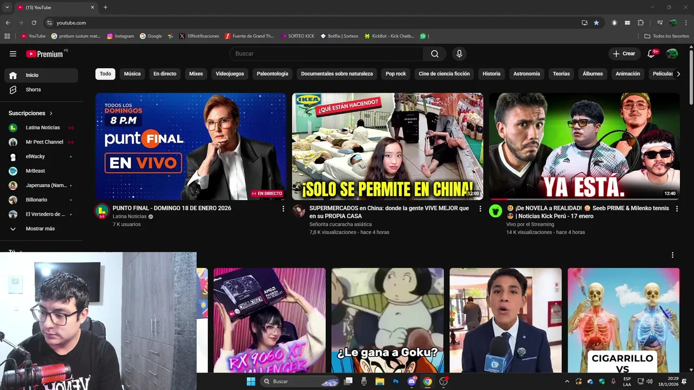The width and height of the screenshot is (694, 390).
Task: Open Mr Peet Channel subscription
Action: tap(41, 142)
